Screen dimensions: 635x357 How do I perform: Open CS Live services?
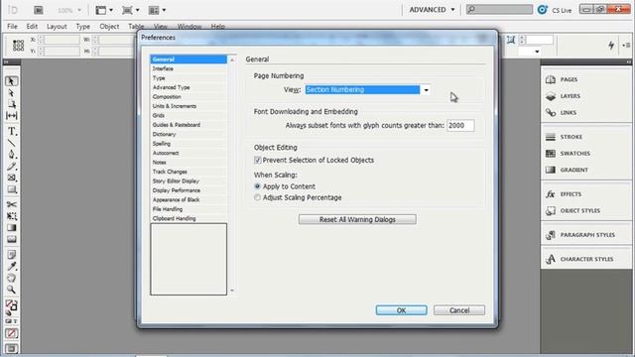click(555, 10)
